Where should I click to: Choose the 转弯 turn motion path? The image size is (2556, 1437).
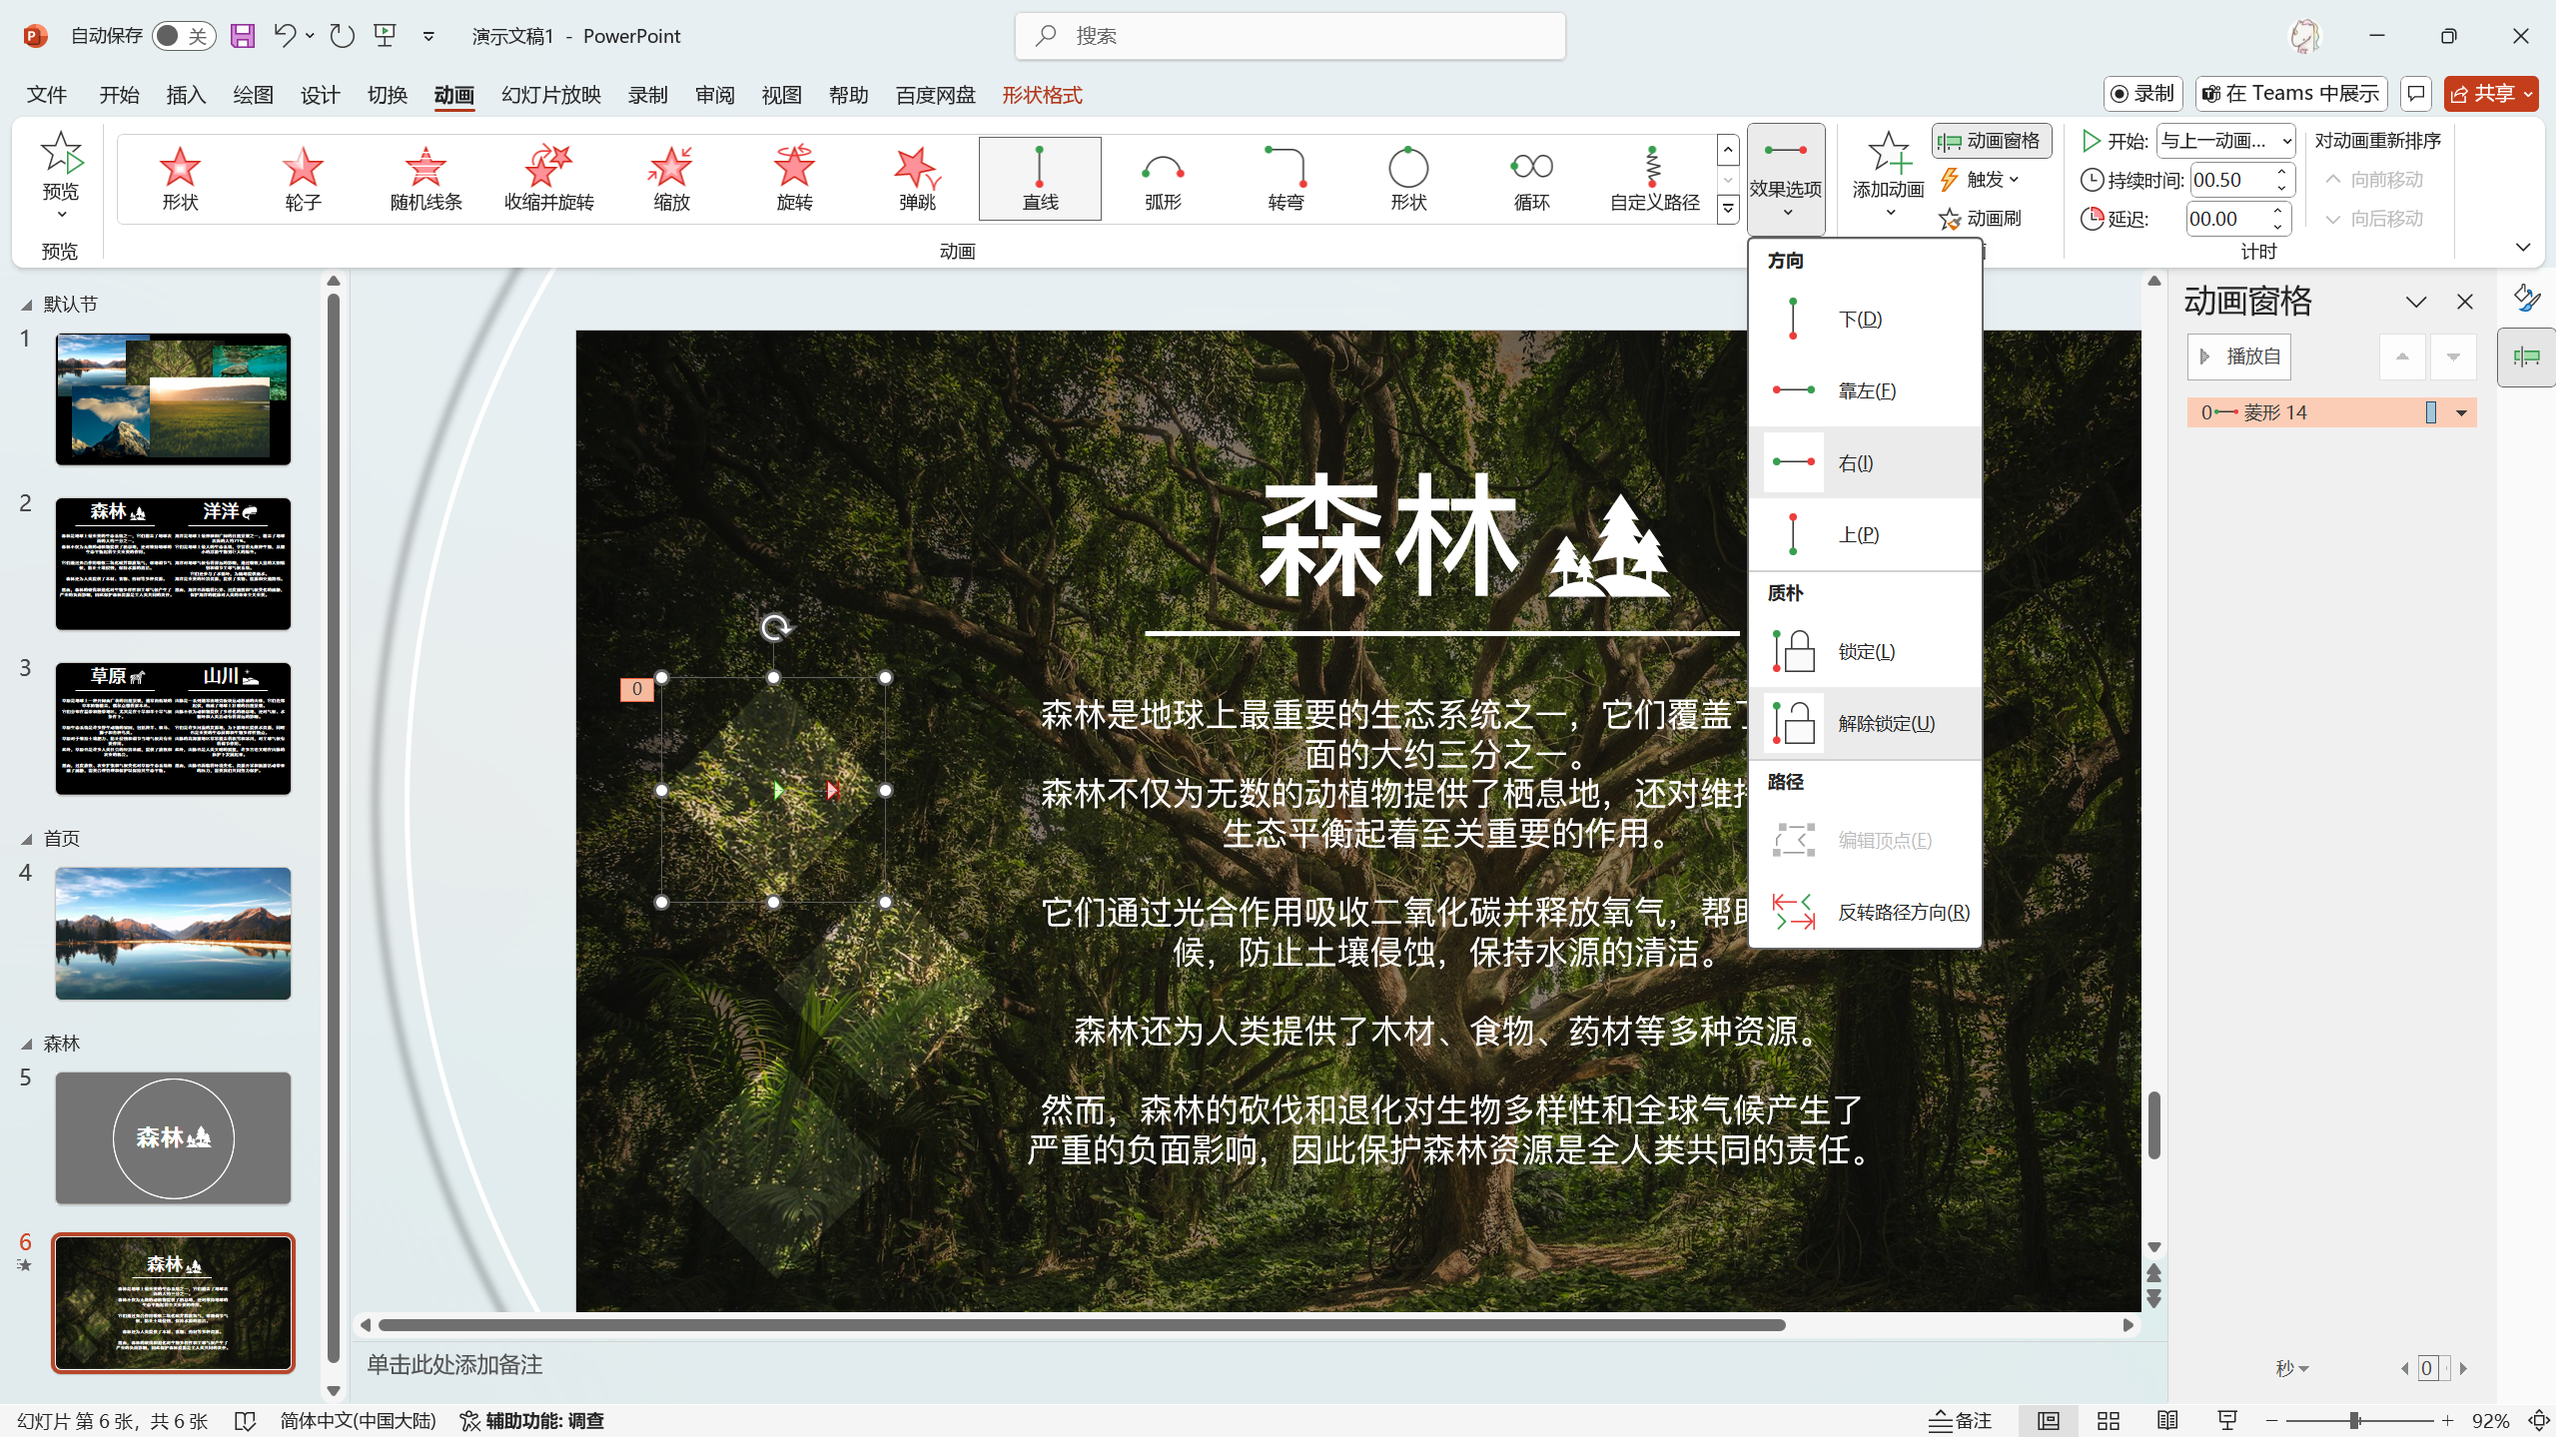tap(1285, 179)
